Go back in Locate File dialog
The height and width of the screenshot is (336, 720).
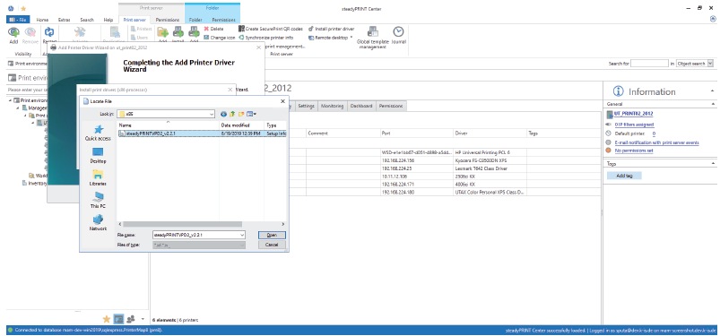223,114
